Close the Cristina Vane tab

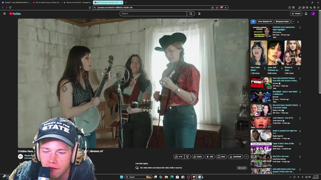121,2
